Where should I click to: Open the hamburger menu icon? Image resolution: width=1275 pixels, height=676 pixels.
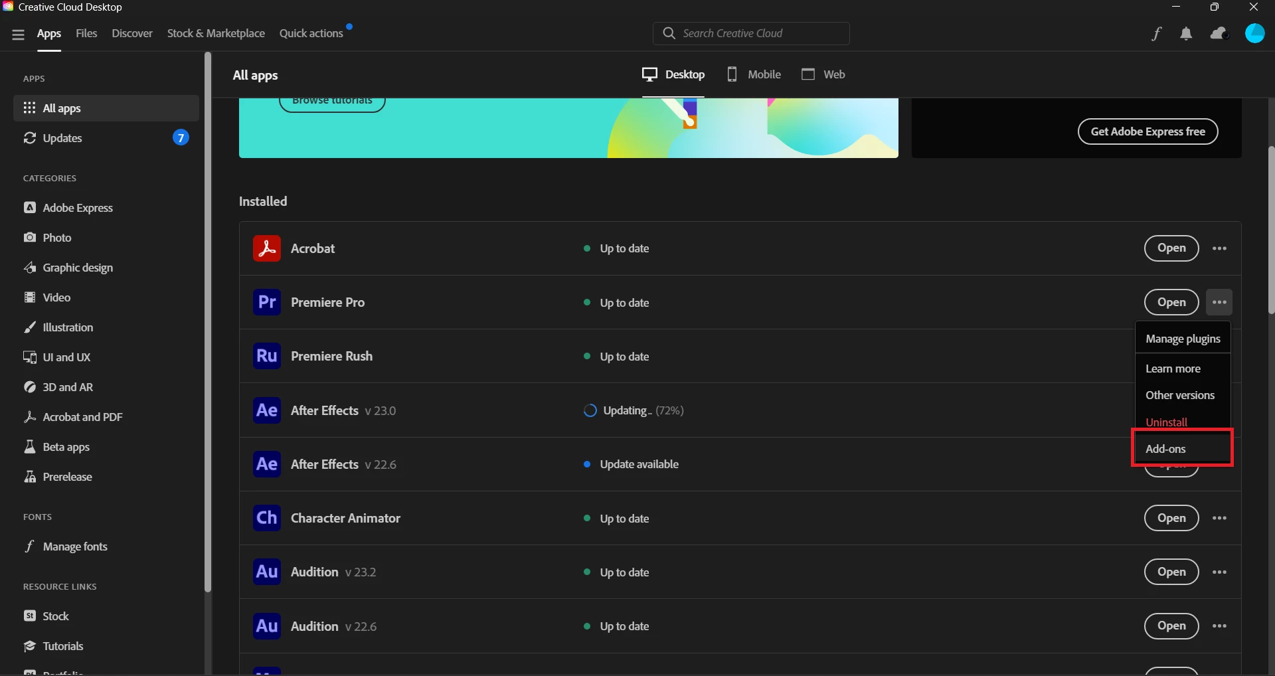click(x=18, y=35)
